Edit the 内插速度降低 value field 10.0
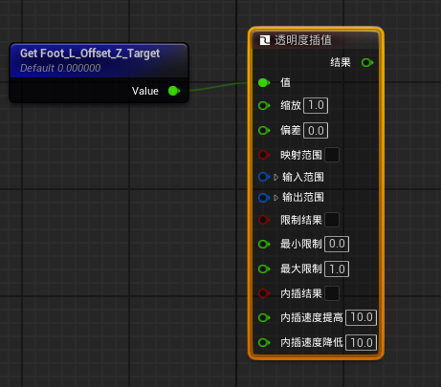Screen dimensions: 441x387 [362, 343]
